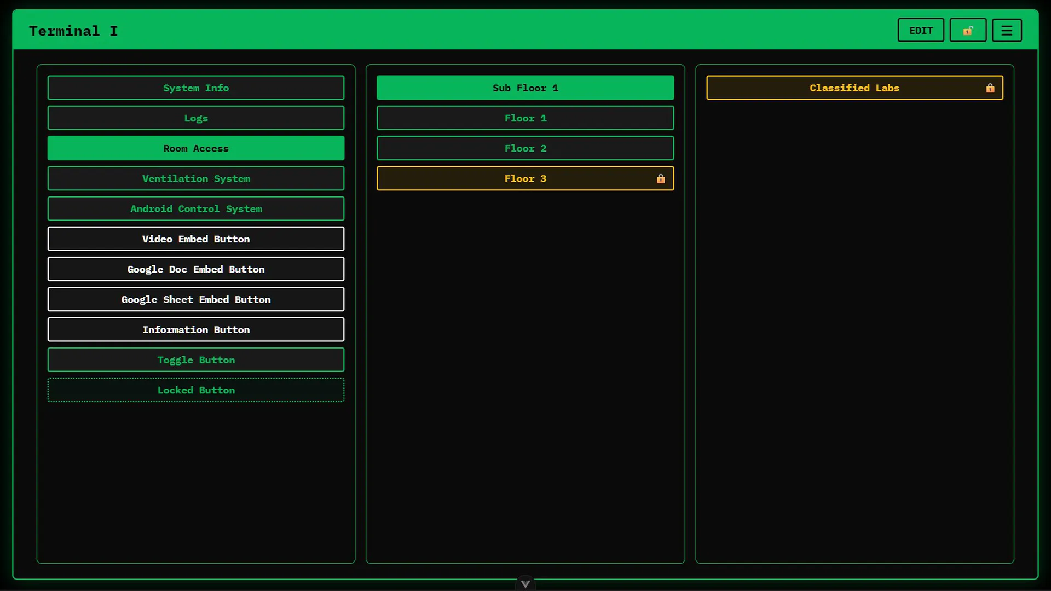Select Floor 1 in floor list
This screenshot has width=1051, height=591.
(525, 118)
